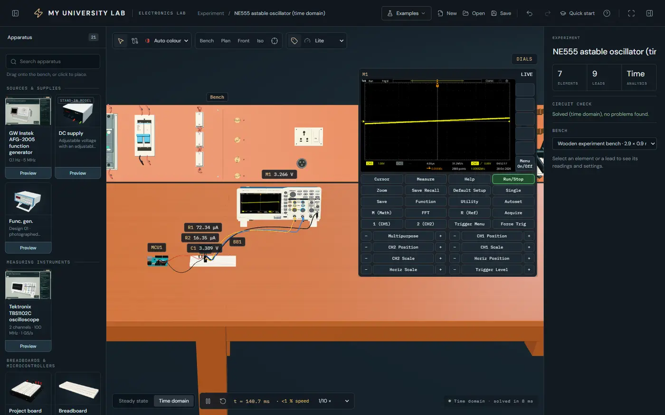
Task: Preview the GW Instek function generator
Action: 28,173
